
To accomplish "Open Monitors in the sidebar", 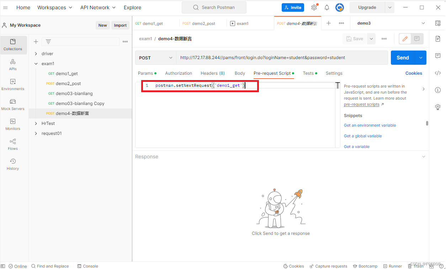I will [x=13, y=125].
